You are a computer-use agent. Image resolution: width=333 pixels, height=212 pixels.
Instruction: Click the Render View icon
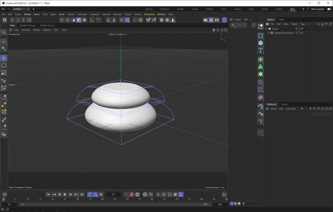tap(206, 20)
